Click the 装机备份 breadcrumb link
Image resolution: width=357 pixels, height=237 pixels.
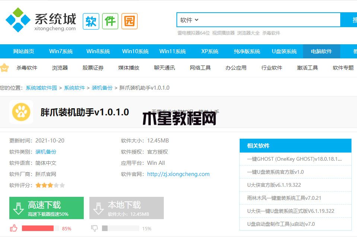102,88
